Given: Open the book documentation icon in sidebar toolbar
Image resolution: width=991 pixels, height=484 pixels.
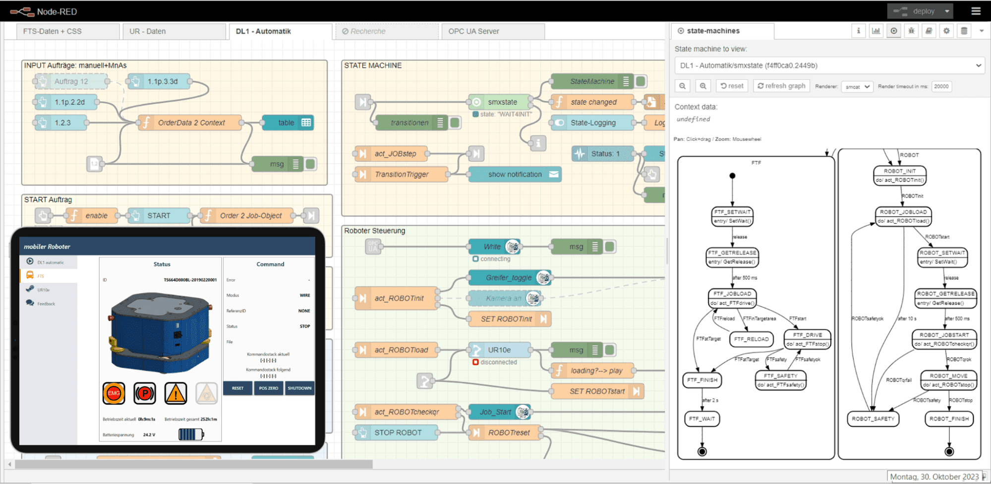Looking at the screenshot, I should [929, 31].
